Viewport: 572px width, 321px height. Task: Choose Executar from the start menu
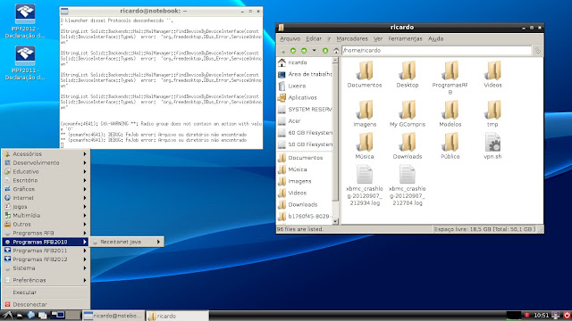pyautogui.click(x=46, y=292)
